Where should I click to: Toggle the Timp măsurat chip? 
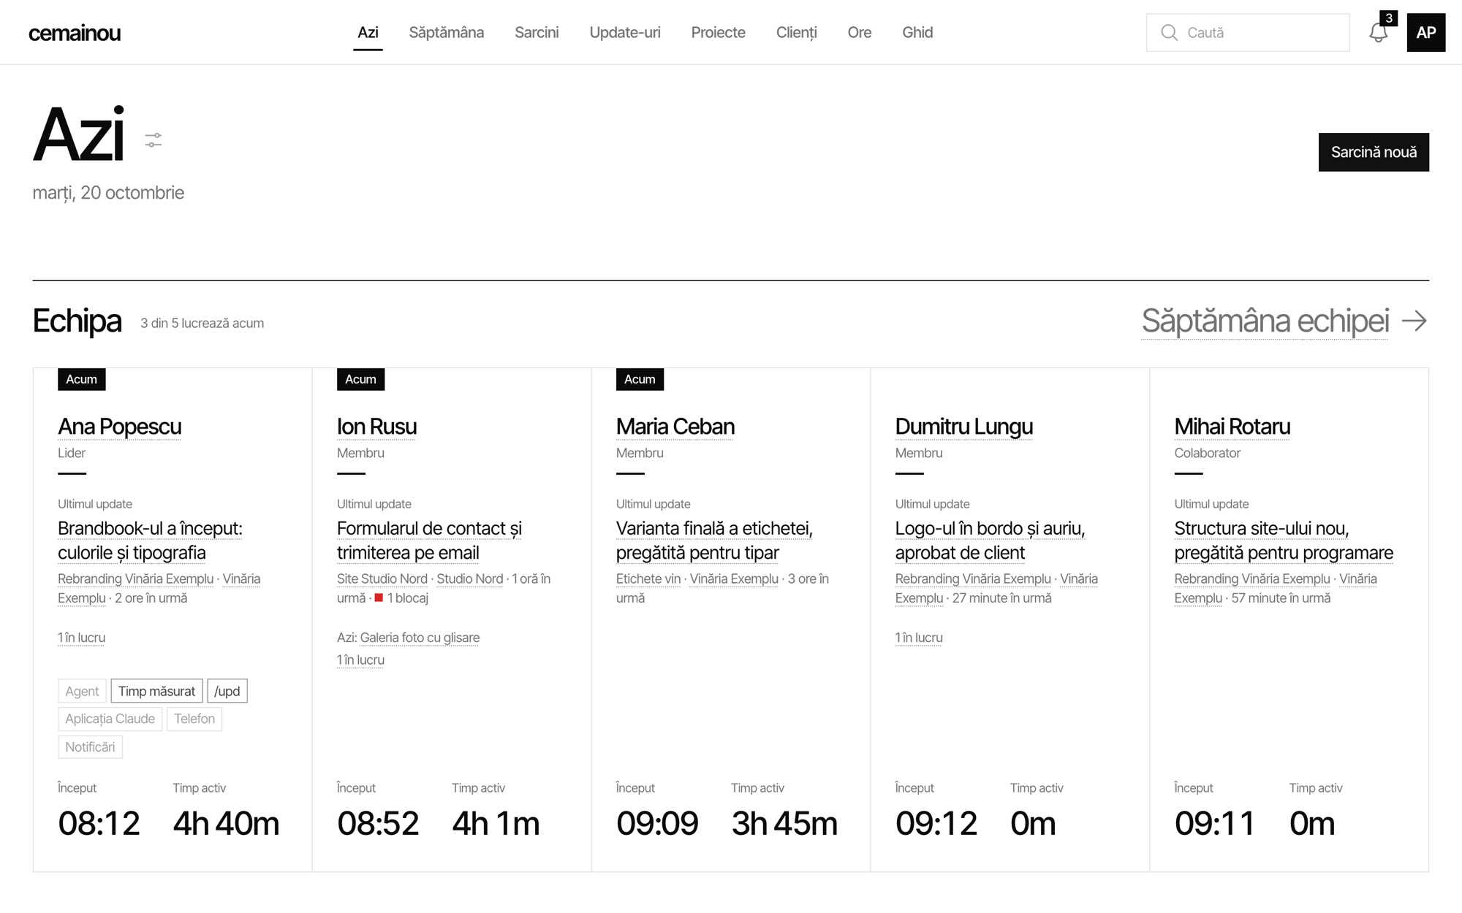156,691
